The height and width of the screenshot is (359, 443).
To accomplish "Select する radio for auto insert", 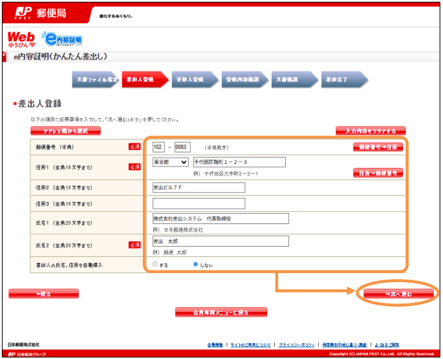I will pyautogui.click(x=155, y=264).
